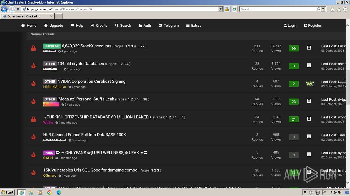350x196 pixels.
Task: Go back with the browser Back arrow
Action: (x=4, y=9)
